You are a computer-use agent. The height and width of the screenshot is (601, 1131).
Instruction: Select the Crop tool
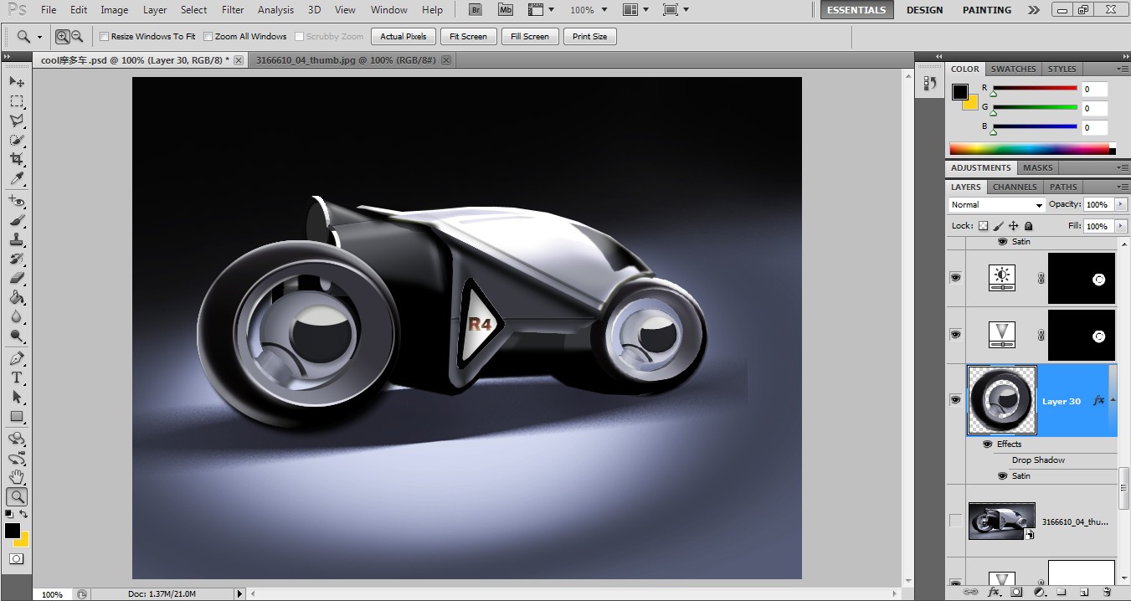coord(17,159)
